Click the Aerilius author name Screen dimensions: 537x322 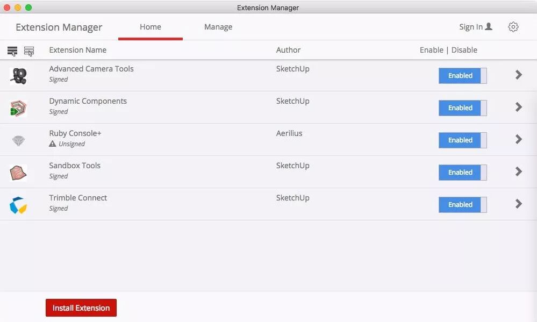pos(289,133)
